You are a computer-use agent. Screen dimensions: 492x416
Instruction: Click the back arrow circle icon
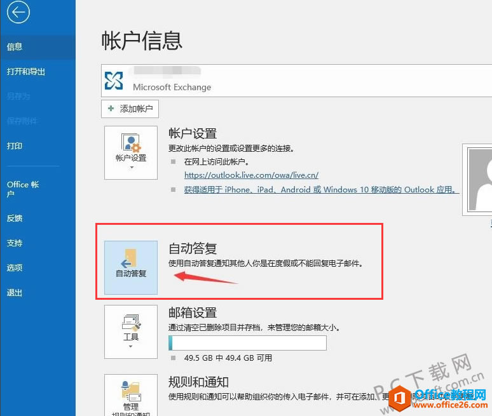[x=18, y=12]
